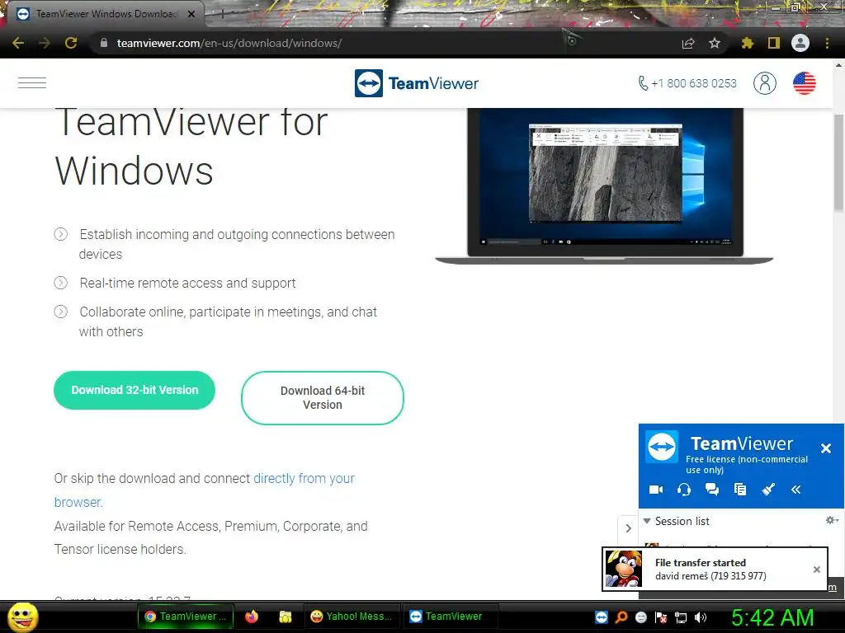Click the Rayman avatar in the notification
This screenshot has width=845, height=633.
click(x=624, y=569)
